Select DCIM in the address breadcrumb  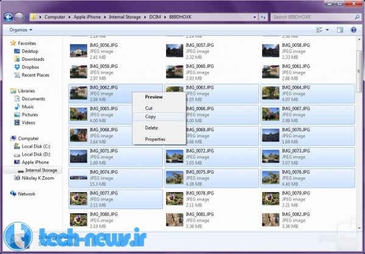pos(155,17)
